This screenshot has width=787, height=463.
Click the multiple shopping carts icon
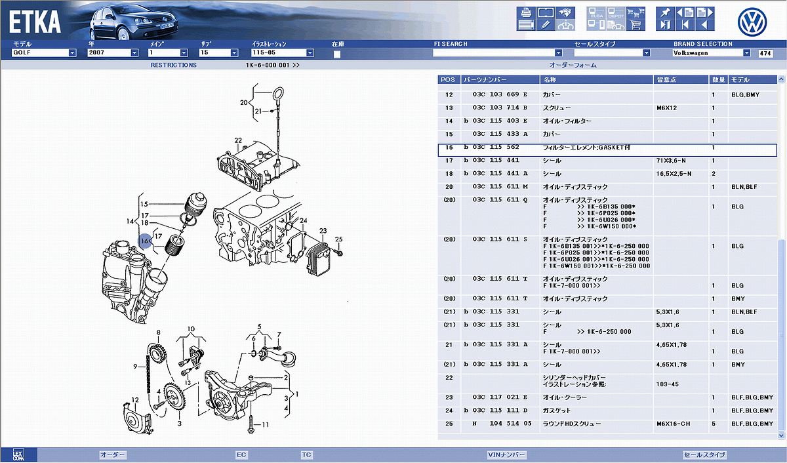[x=635, y=12]
